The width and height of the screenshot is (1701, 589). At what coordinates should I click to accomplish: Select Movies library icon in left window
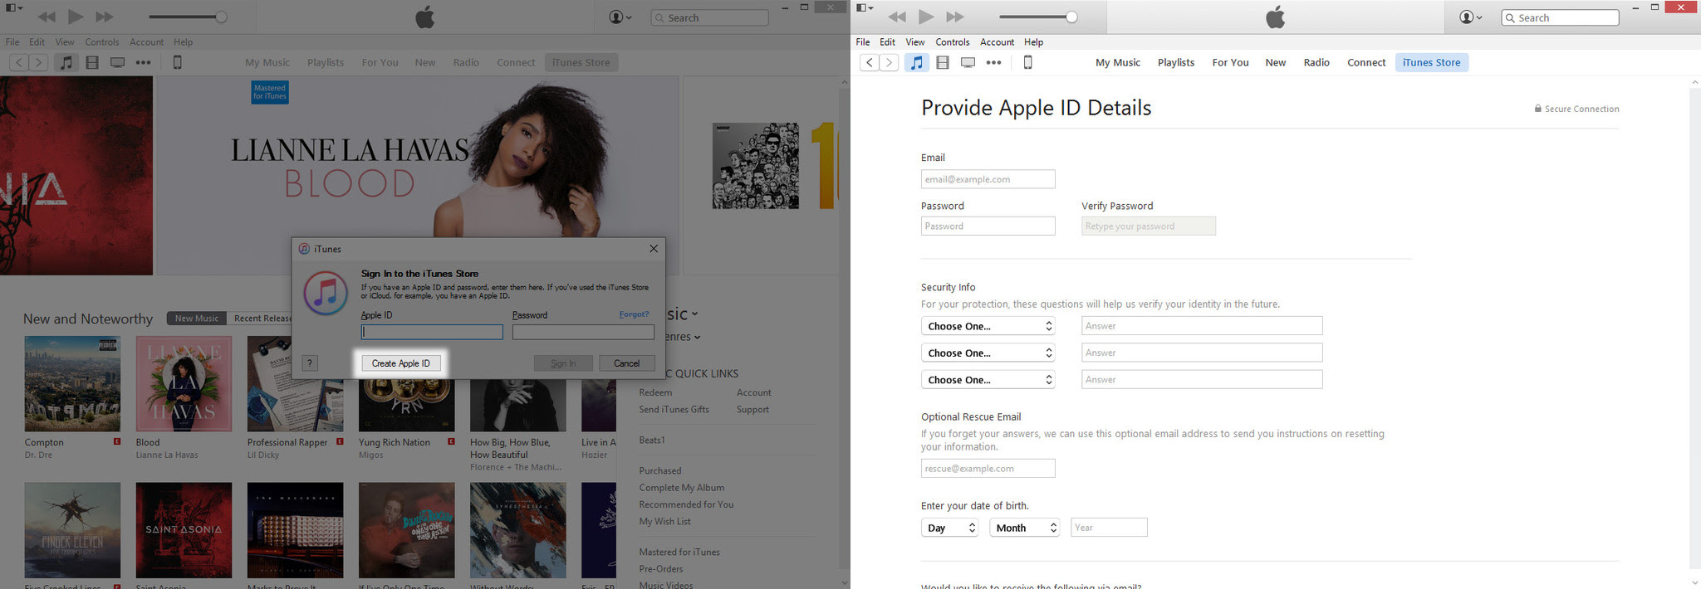pyautogui.click(x=91, y=62)
